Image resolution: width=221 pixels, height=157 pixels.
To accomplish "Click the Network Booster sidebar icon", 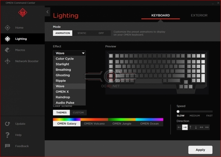I will pos(7,61).
